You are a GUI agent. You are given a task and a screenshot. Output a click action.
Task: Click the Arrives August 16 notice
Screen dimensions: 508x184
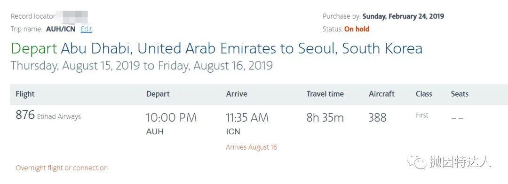click(x=251, y=147)
